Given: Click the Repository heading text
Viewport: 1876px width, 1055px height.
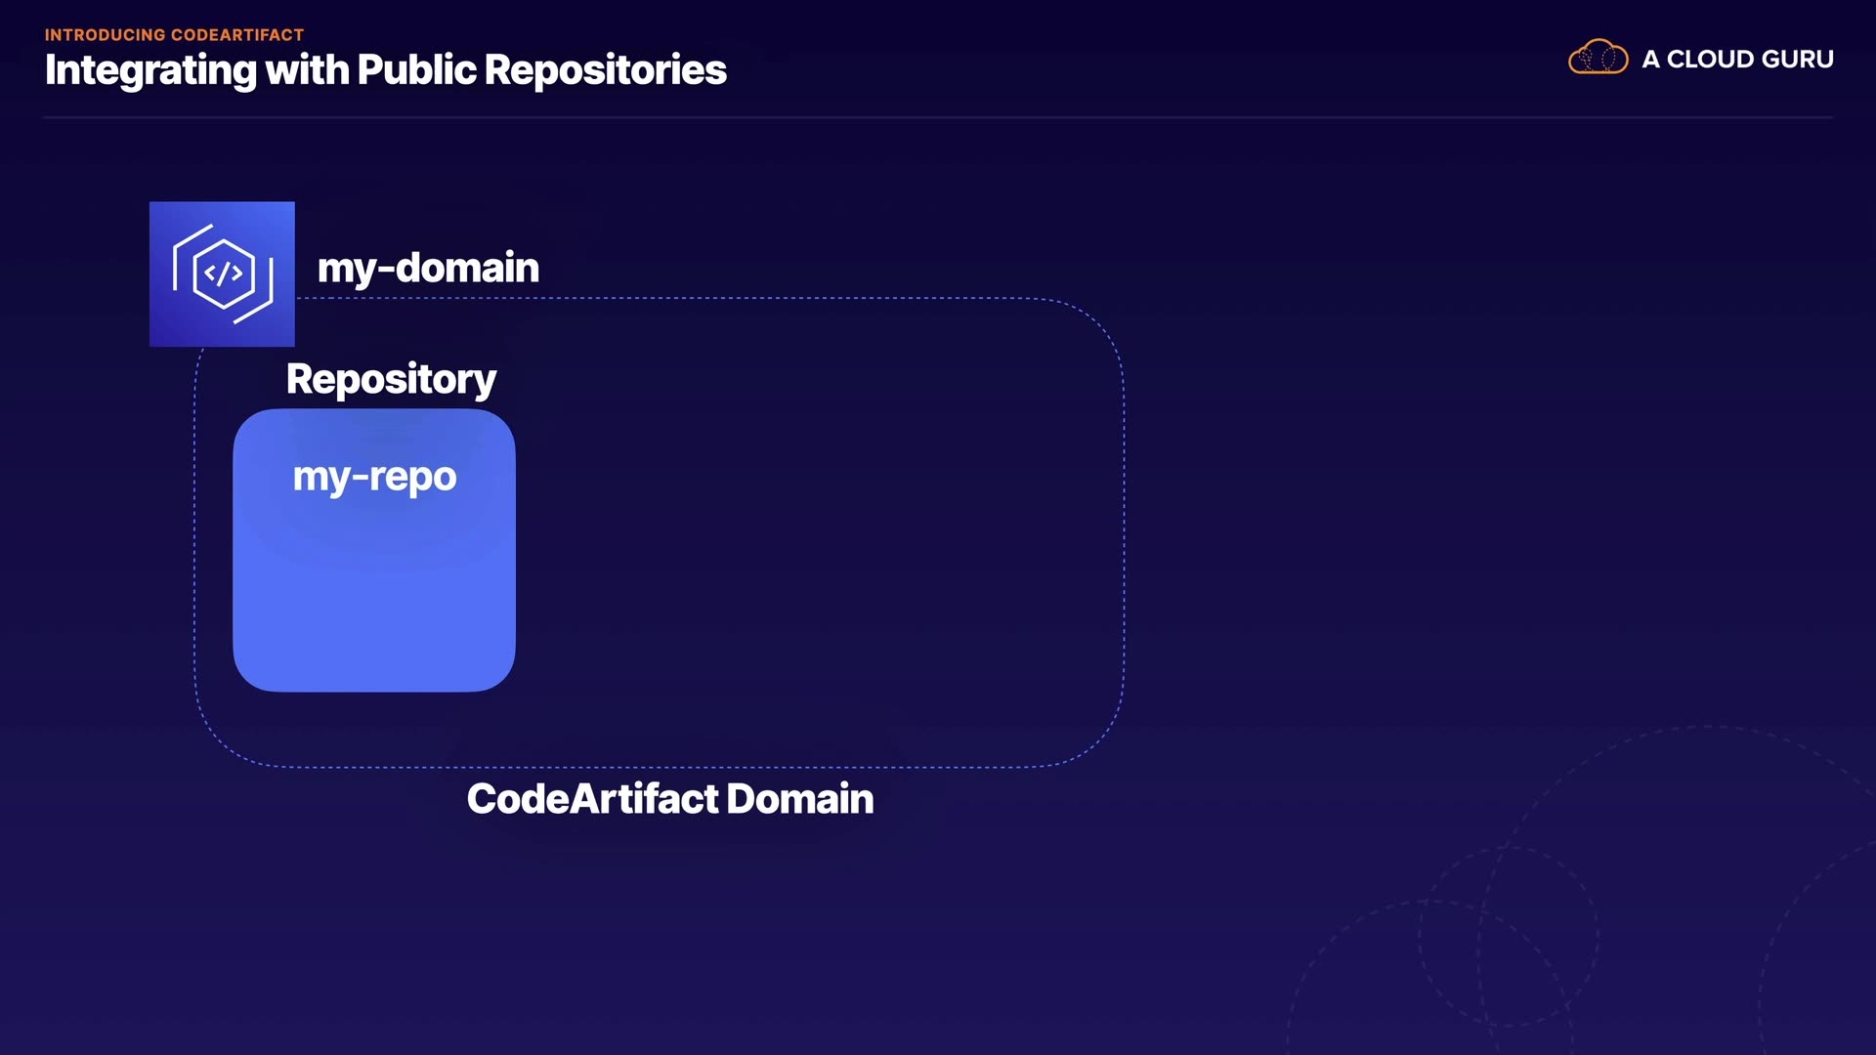Looking at the screenshot, I should 391,379.
